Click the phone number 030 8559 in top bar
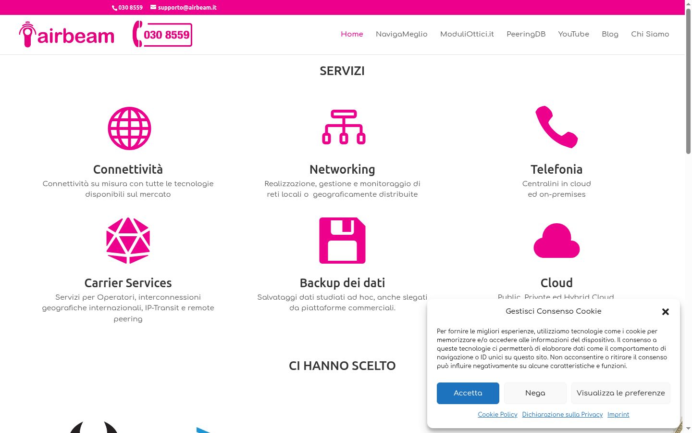 [x=127, y=8]
